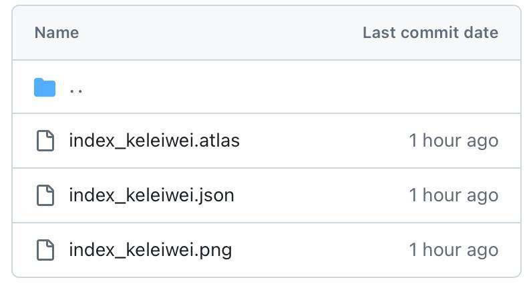Click left padding before the Name header text

(23, 33)
